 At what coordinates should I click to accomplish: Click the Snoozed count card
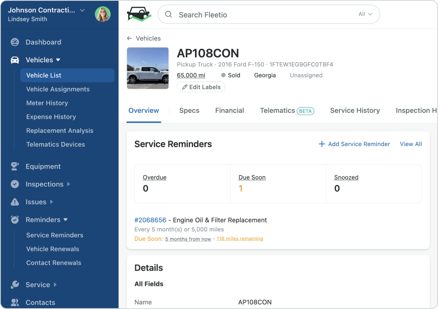[374, 184]
